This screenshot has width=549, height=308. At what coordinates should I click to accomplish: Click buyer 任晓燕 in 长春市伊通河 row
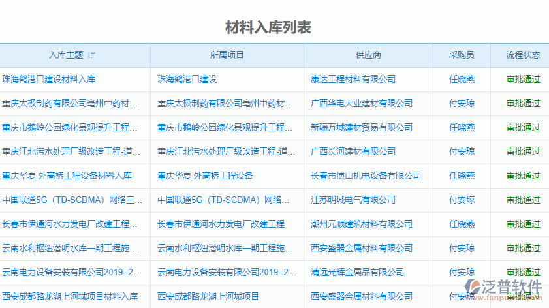462,224
